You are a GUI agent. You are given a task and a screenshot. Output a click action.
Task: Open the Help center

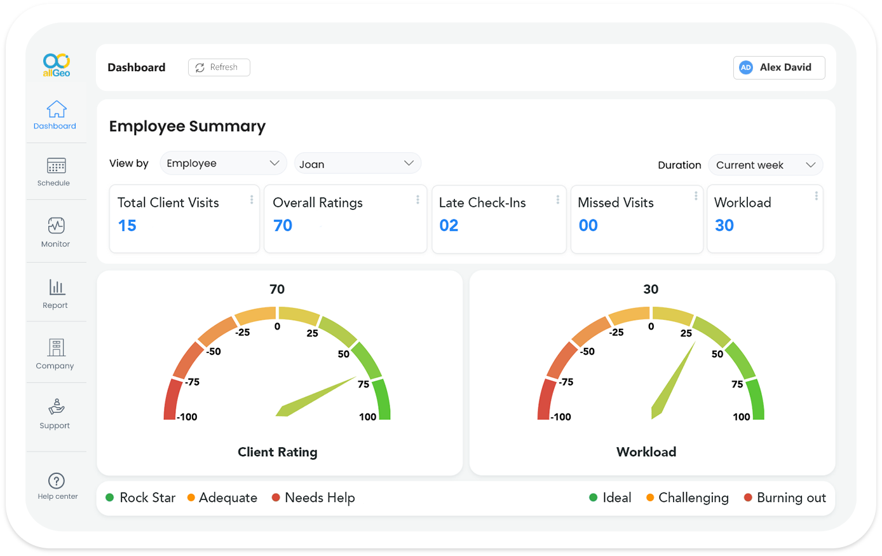pyautogui.click(x=56, y=483)
